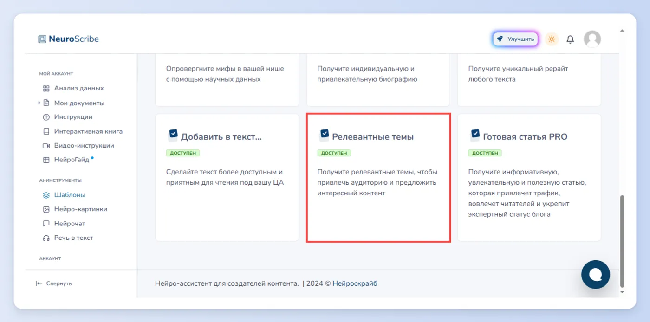Open the user avatar profile menu
This screenshot has width=650, height=322.
[592, 39]
